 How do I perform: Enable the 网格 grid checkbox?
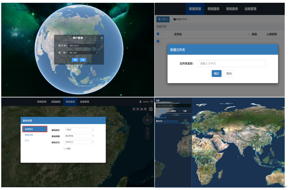[65, 149]
